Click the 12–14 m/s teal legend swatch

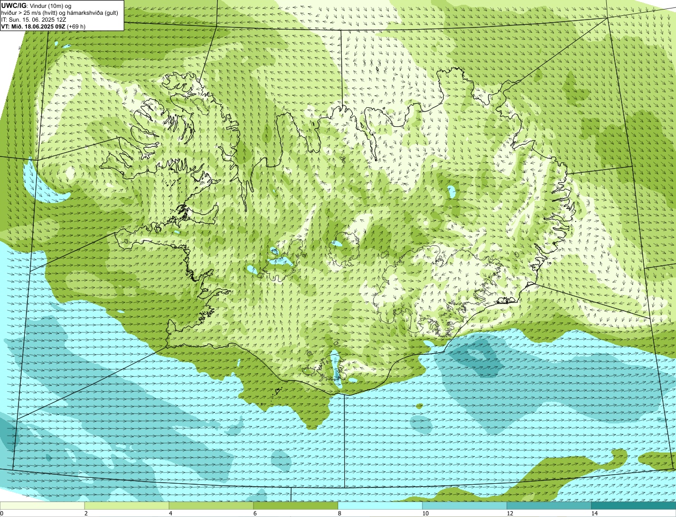549,505
